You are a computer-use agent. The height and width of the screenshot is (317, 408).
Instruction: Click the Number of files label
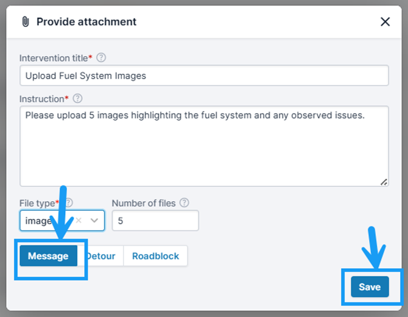[144, 203]
